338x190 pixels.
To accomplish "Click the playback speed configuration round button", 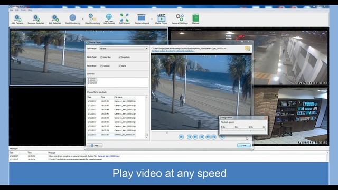I will [222, 137].
